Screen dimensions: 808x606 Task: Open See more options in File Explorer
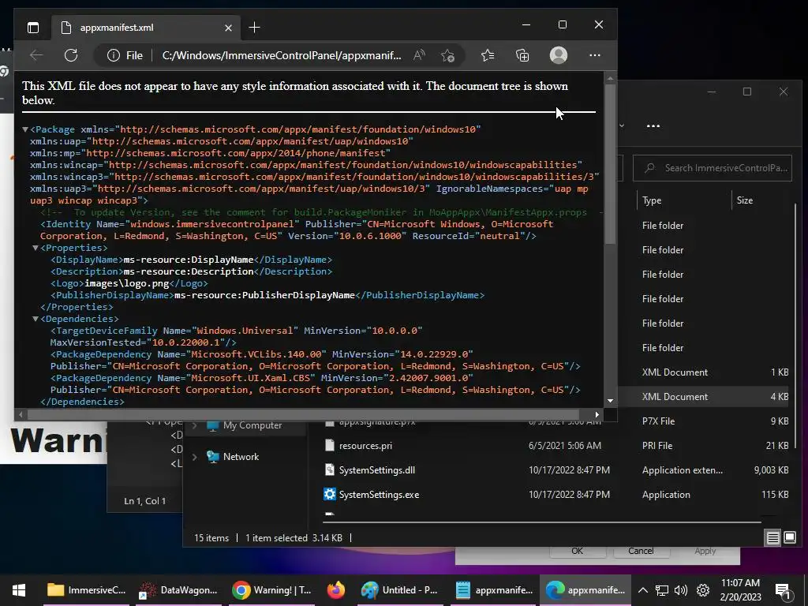point(653,125)
